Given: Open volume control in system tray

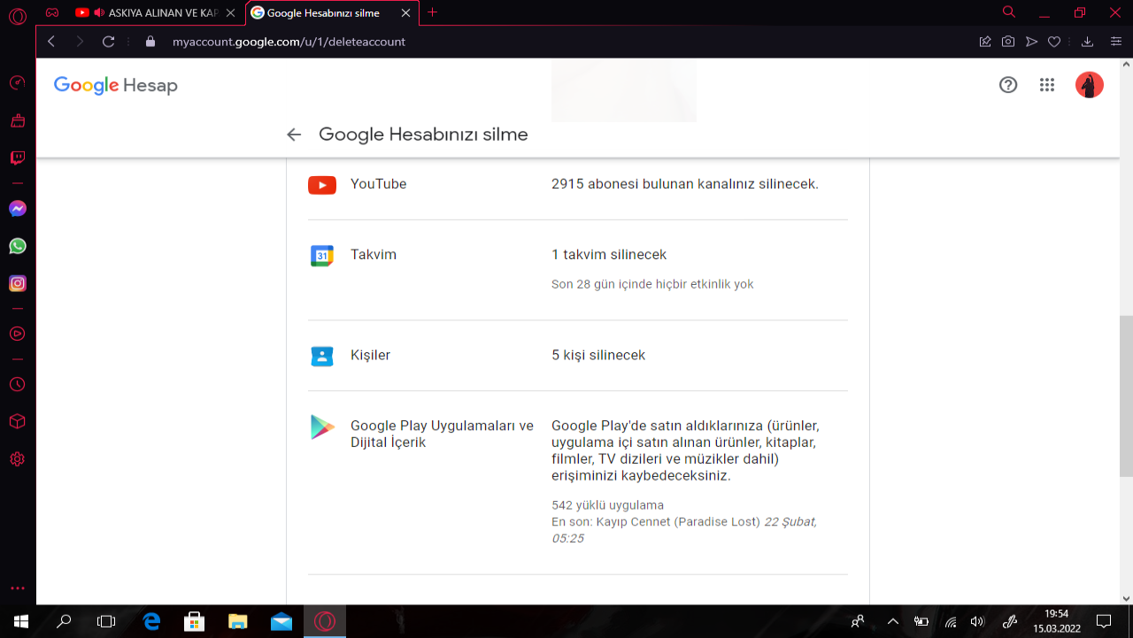Looking at the screenshot, I should pos(977,621).
